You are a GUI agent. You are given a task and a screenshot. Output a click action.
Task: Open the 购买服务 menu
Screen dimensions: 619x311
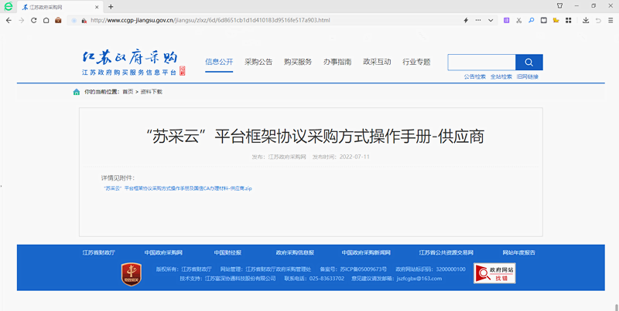tap(298, 62)
